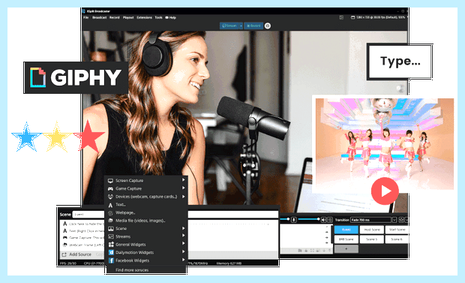Switch to Scene 5
This screenshot has height=283, width=465.
click(x=371, y=239)
